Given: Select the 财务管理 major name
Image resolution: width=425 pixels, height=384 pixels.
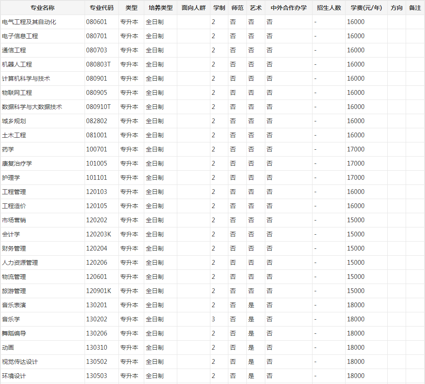Looking at the screenshot, I should [14, 248].
